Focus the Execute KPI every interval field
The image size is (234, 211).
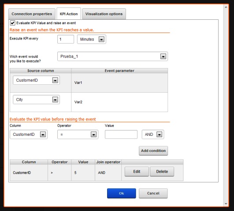pyautogui.click(x=66, y=39)
